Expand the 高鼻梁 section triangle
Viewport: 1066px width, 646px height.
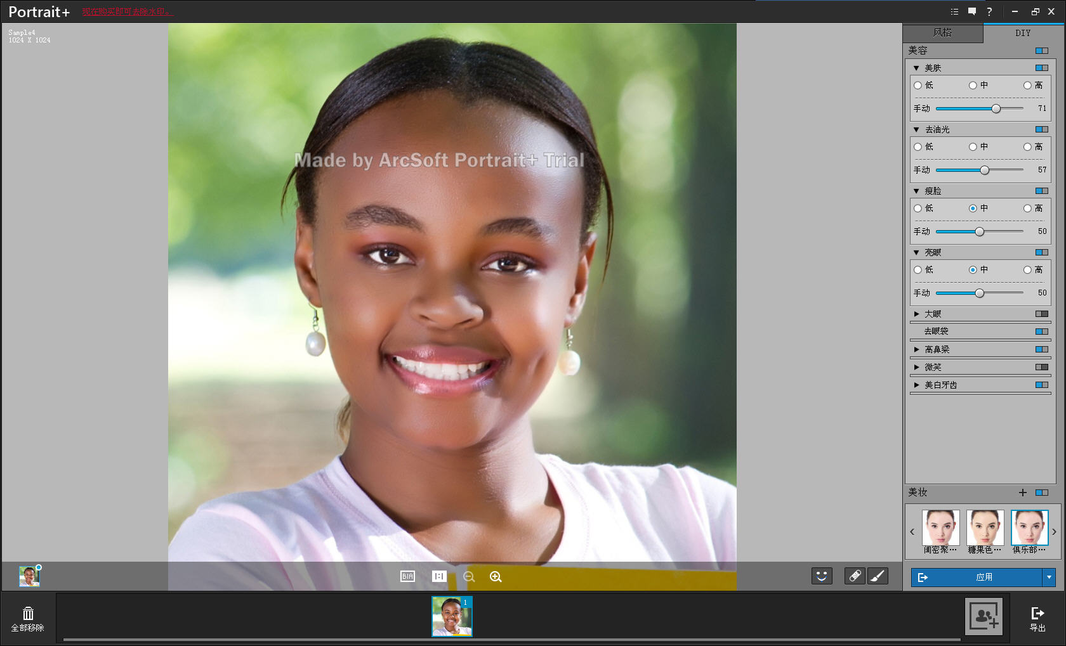click(x=916, y=349)
